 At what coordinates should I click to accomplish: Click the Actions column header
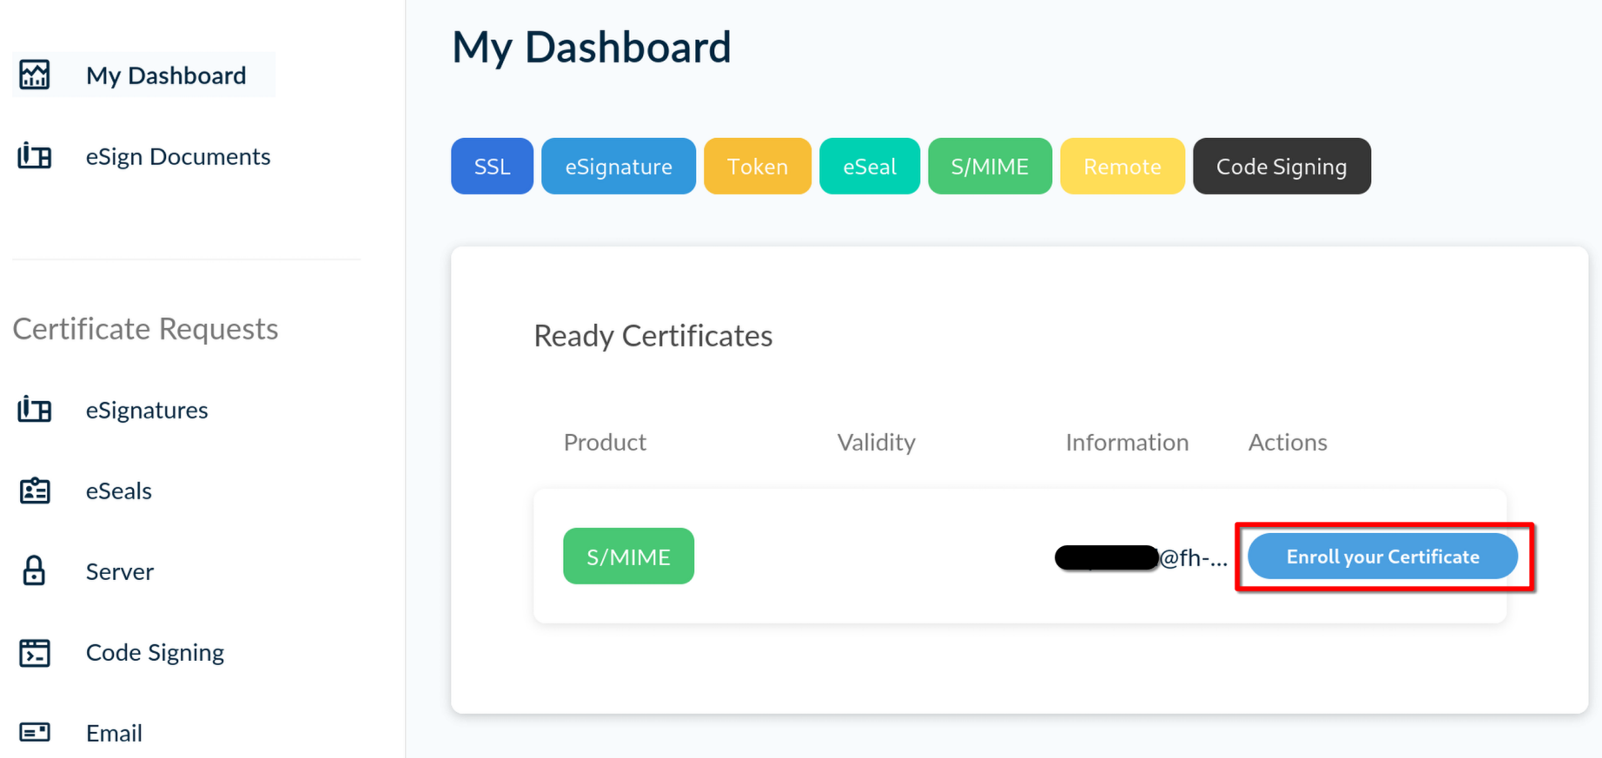1288,443
